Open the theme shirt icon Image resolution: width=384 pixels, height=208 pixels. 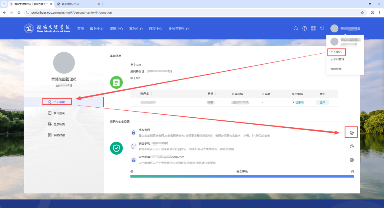point(322,29)
